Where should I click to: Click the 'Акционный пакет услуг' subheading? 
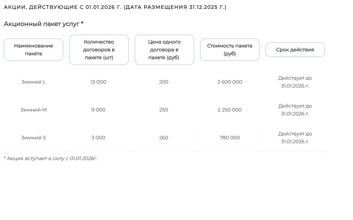click(44, 24)
